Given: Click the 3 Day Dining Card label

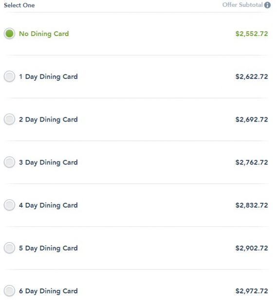Looking at the screenshot, I should tap(48, 162).
